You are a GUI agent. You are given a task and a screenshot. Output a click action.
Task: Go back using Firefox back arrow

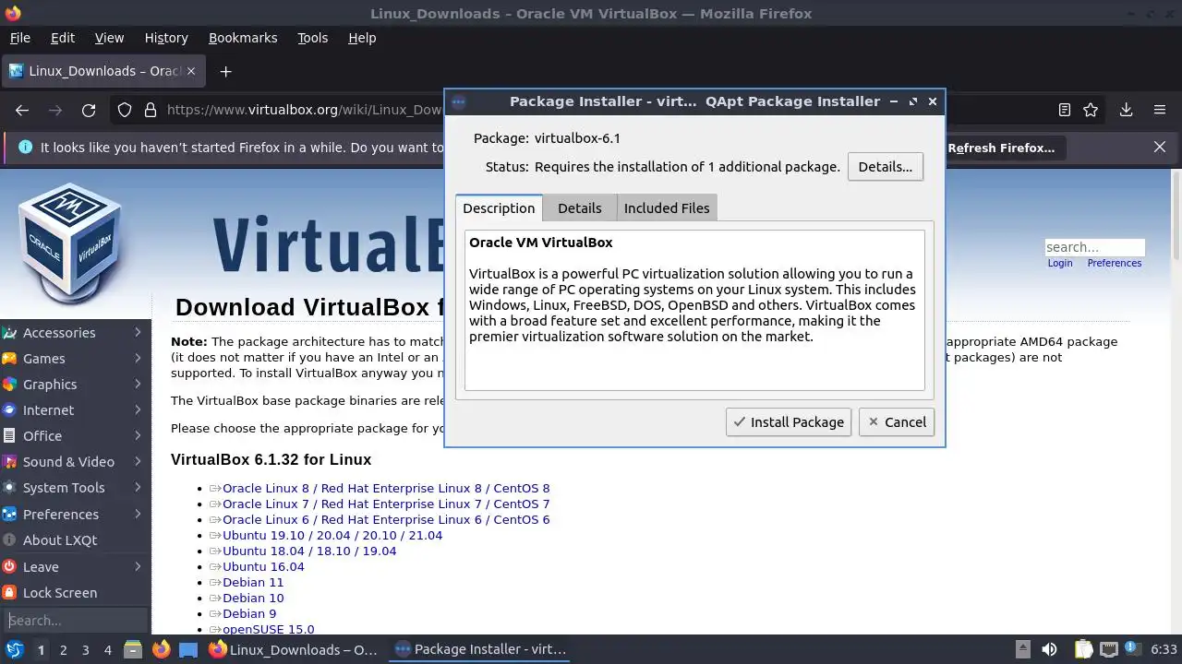pyautogui.click(x=22, y=110)
